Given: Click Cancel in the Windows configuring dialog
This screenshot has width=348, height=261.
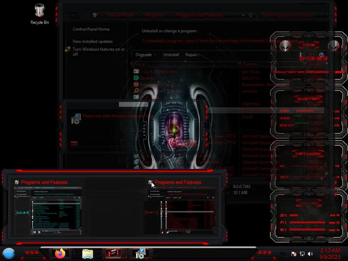Looking at the screenshot, I should 181,144.
